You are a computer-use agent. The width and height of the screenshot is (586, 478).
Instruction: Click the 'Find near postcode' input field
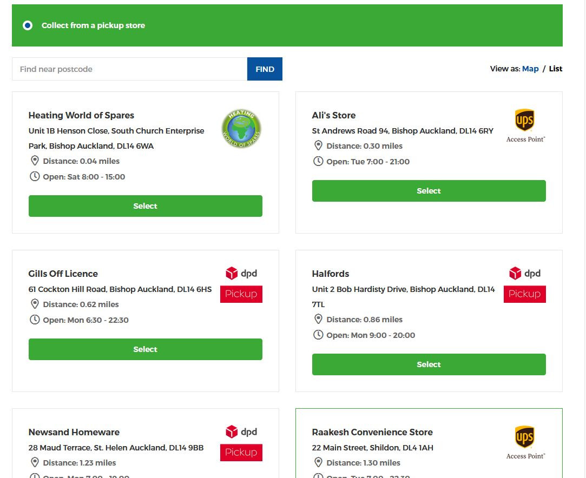[130, 69]
